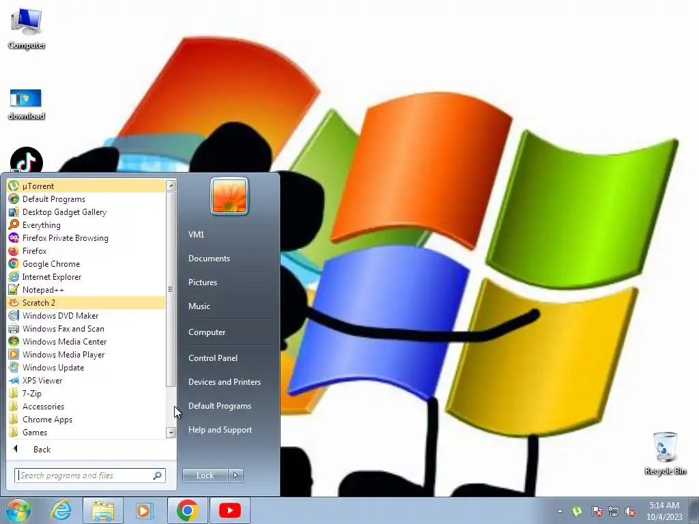
Task: Launch the Internet Explorer icon in the Start menu
Action: pos(14,276)
